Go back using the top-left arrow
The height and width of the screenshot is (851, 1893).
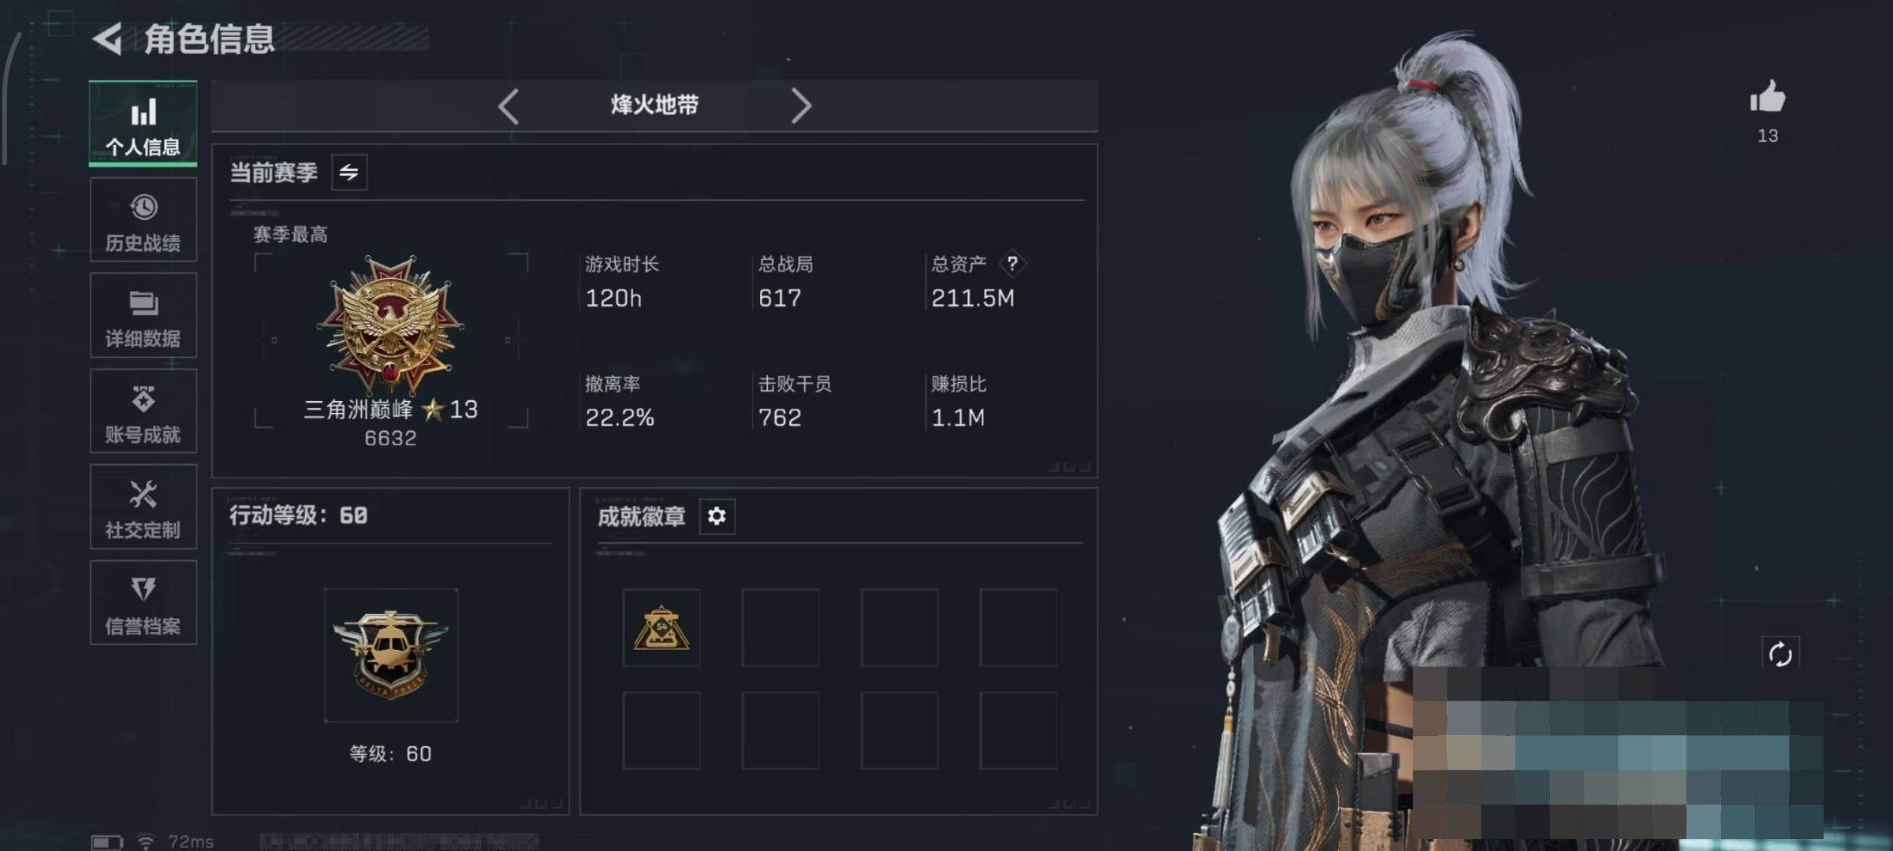pyautogui.click(x=108, y=39)
